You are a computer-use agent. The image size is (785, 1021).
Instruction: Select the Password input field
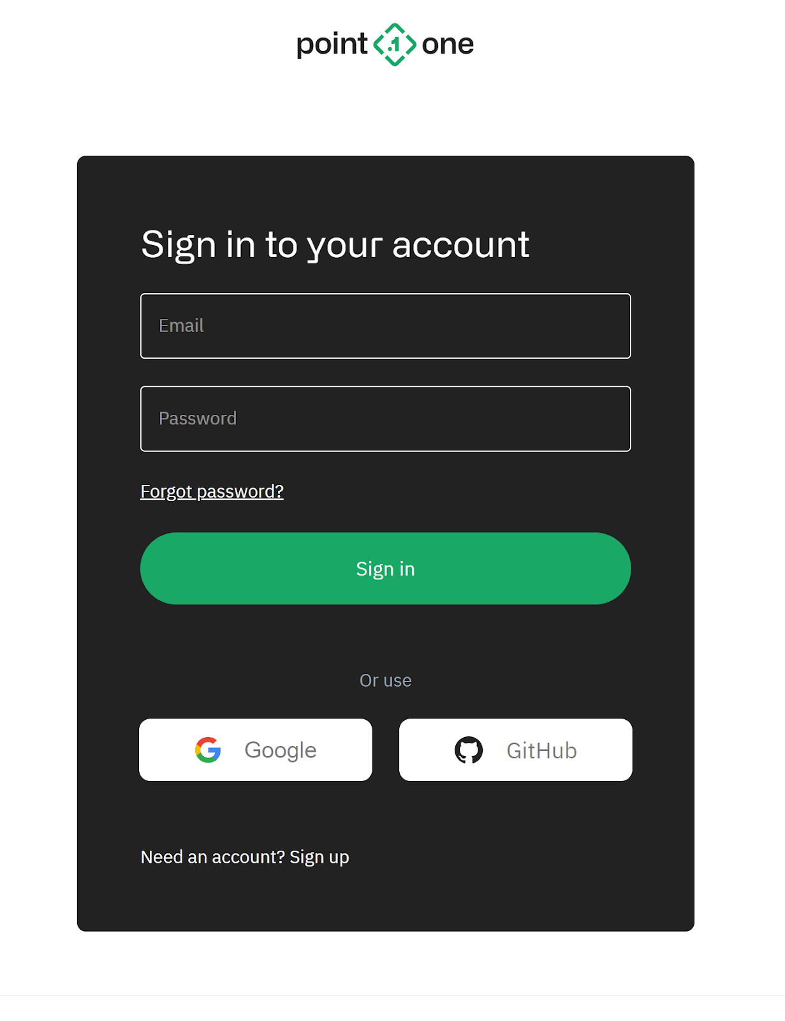pos(386,419)
